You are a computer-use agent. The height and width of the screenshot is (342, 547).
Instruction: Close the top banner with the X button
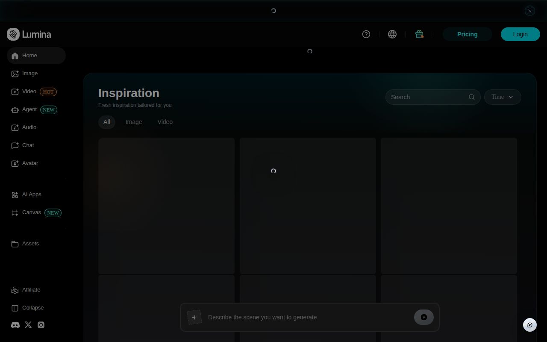tap(530, 11)
